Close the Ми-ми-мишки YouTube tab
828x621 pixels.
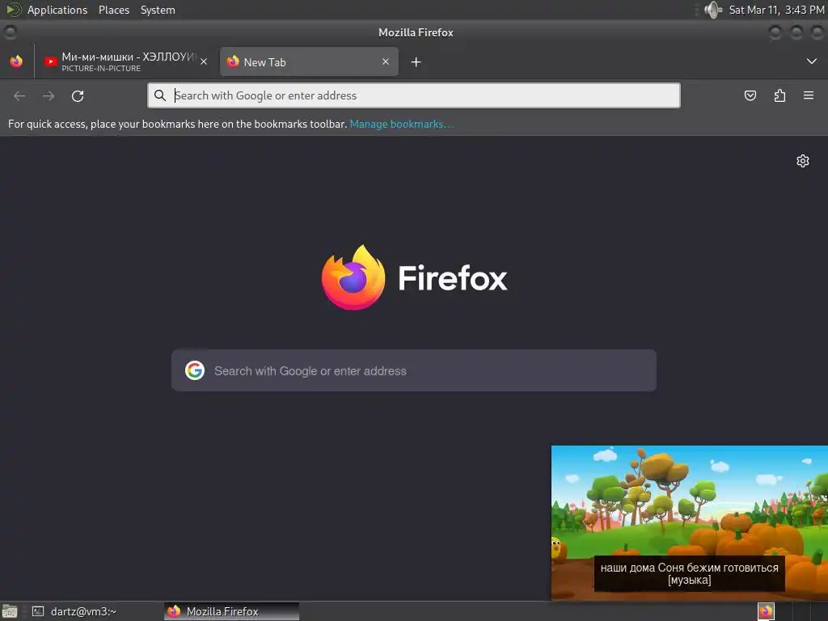(x=204, y=61)
